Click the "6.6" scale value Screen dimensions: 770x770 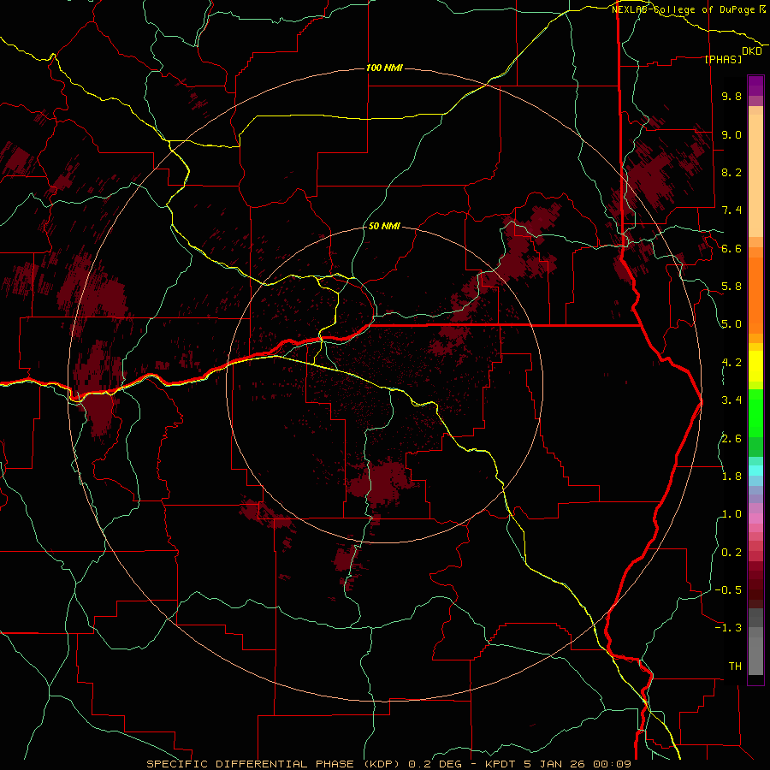coord(731,248)
